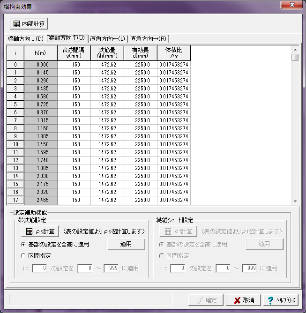Select 基部の設定を全高に適用 radio in 帯鉄筋設定
The height and width of the screenshot is (313, 306).
pyautogui.click(x=23, y=244)
